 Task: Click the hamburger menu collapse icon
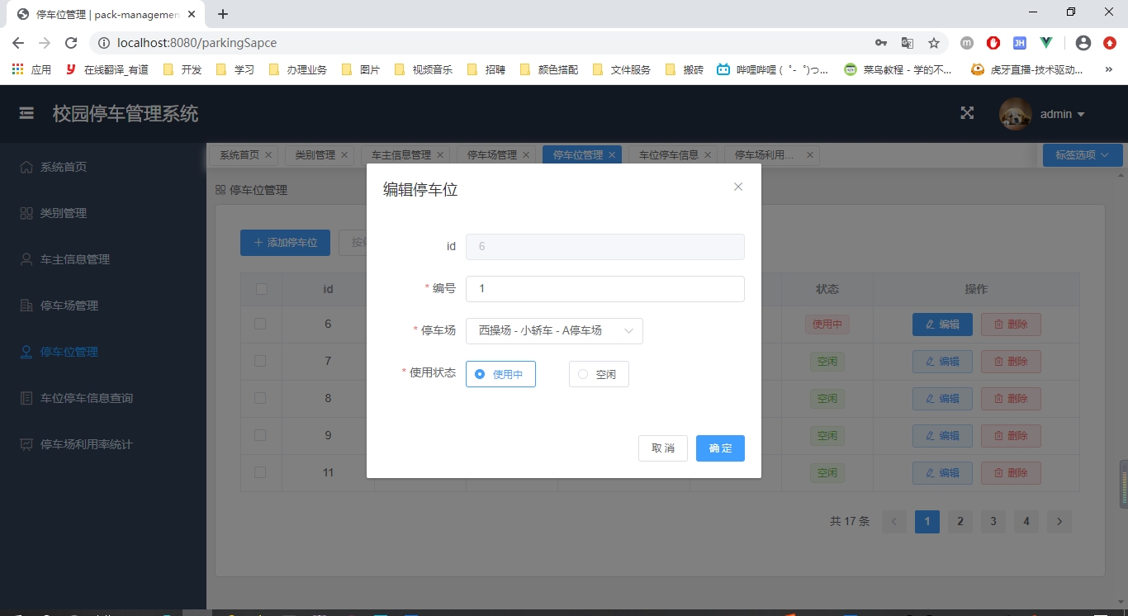point(26,114)
